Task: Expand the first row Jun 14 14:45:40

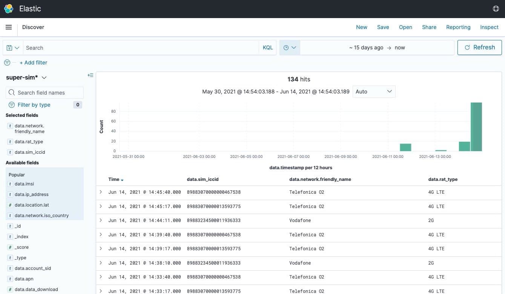Action: click(x=101, y=192)
